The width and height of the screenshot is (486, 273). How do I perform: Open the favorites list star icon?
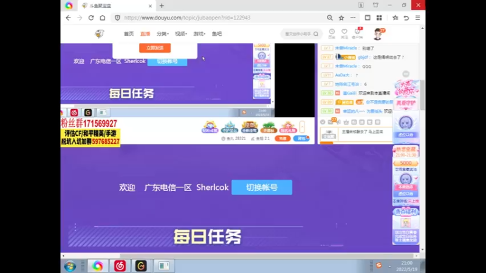395,18
